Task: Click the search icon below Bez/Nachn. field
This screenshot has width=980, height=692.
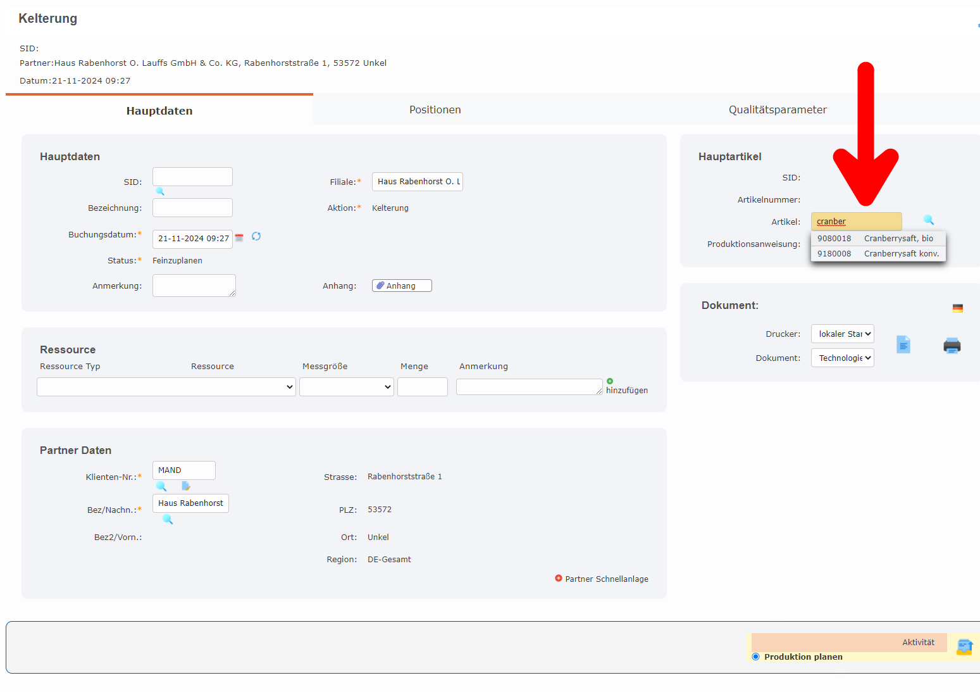Action: (168, 519)
